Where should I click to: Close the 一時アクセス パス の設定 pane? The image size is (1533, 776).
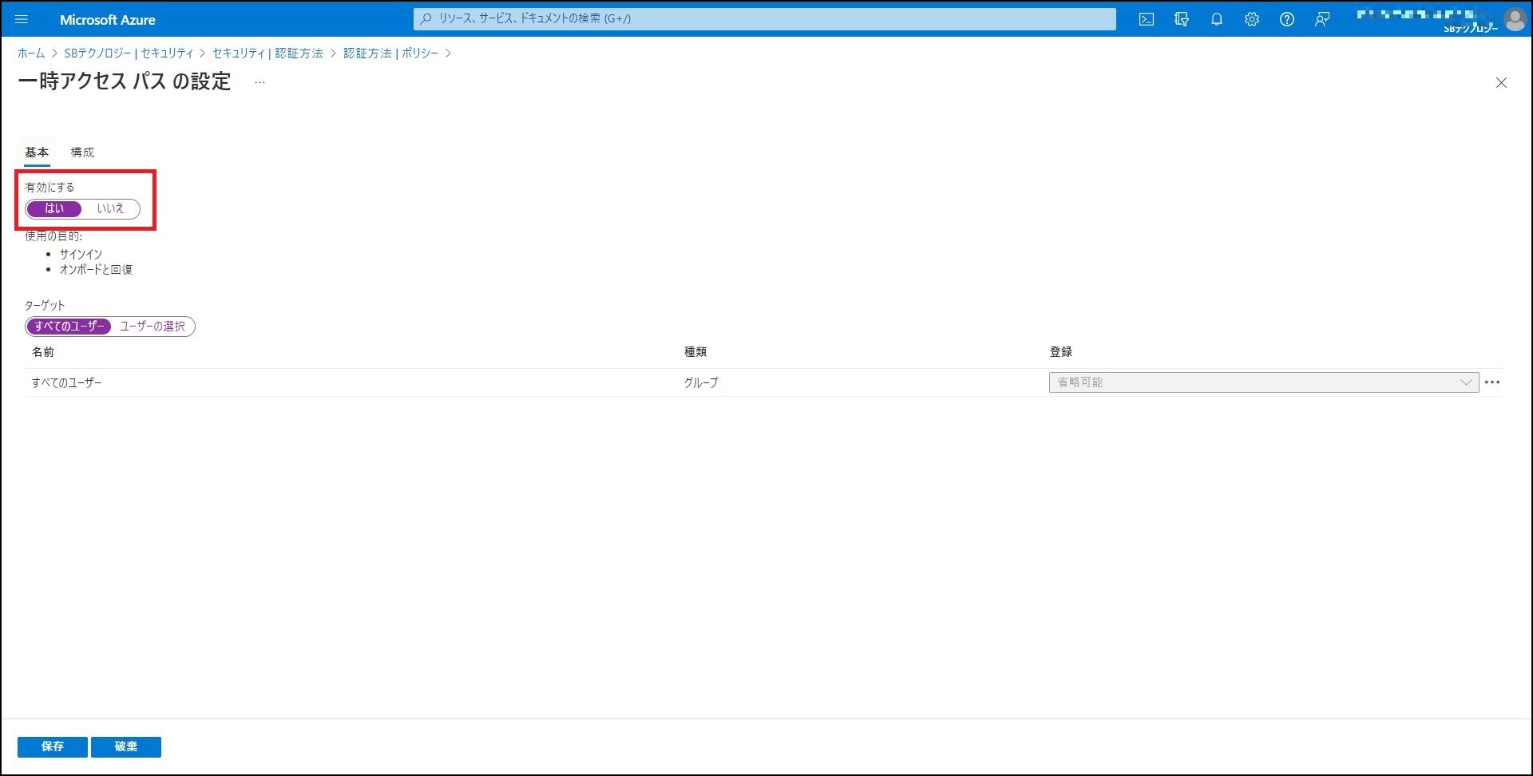(x=1501, y=83)
